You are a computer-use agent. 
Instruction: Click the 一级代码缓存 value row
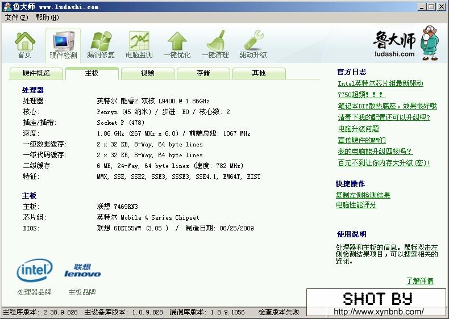click(149, 156)
